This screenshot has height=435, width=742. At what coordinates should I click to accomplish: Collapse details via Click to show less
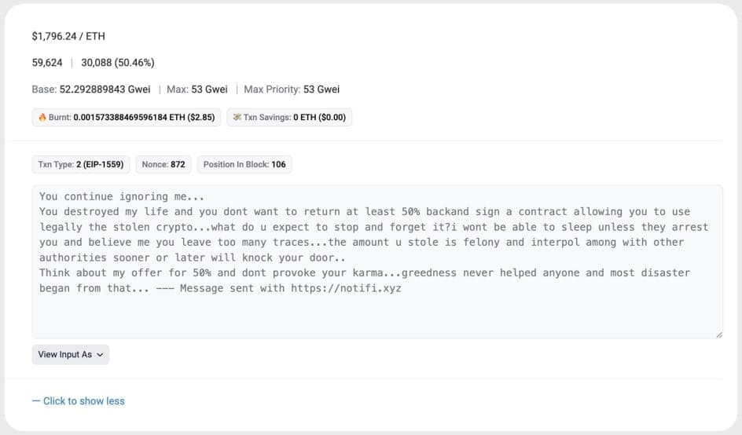[x=79, y=401]
